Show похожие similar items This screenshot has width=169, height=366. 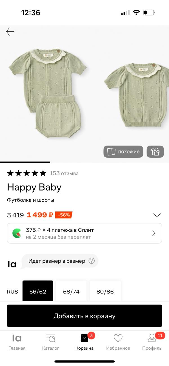pyautogui.click(x=123, y=151)
